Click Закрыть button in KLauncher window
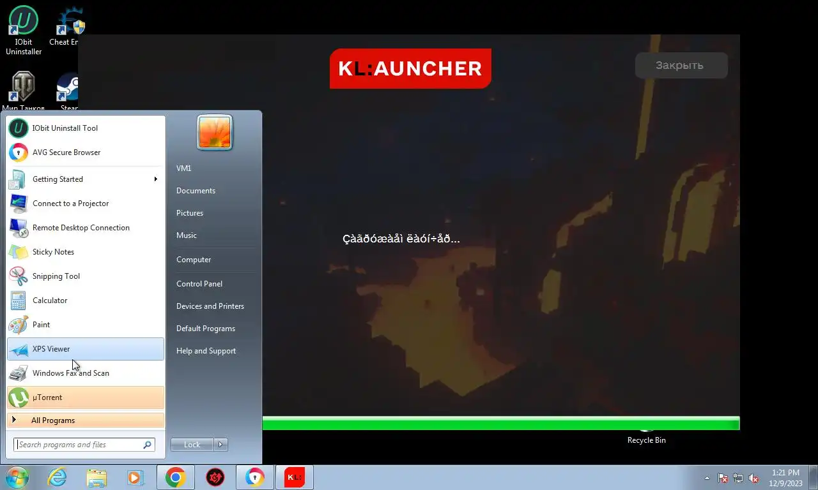This screenshot has width=818, height=490. coord(681,65)
